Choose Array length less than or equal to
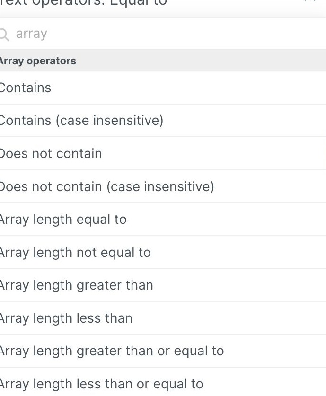The height and width of the screenshot is (396, 326). pos(100,384)
